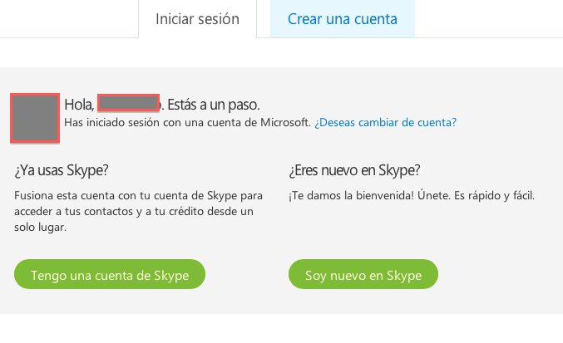Click the ¿Ya usas Skype? heading

(62, 170)
